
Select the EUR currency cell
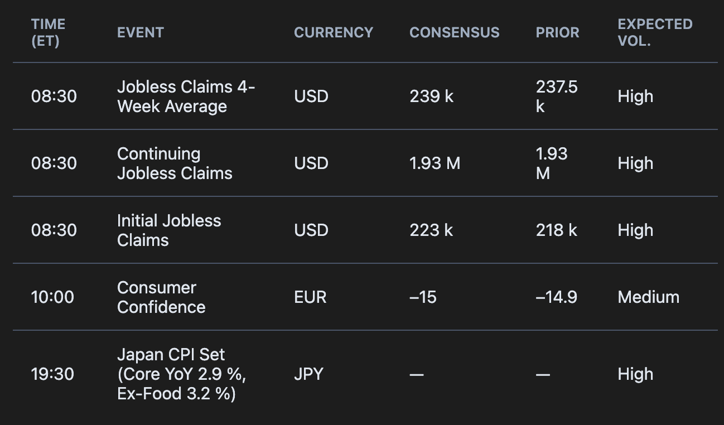(x=310, y=297)
